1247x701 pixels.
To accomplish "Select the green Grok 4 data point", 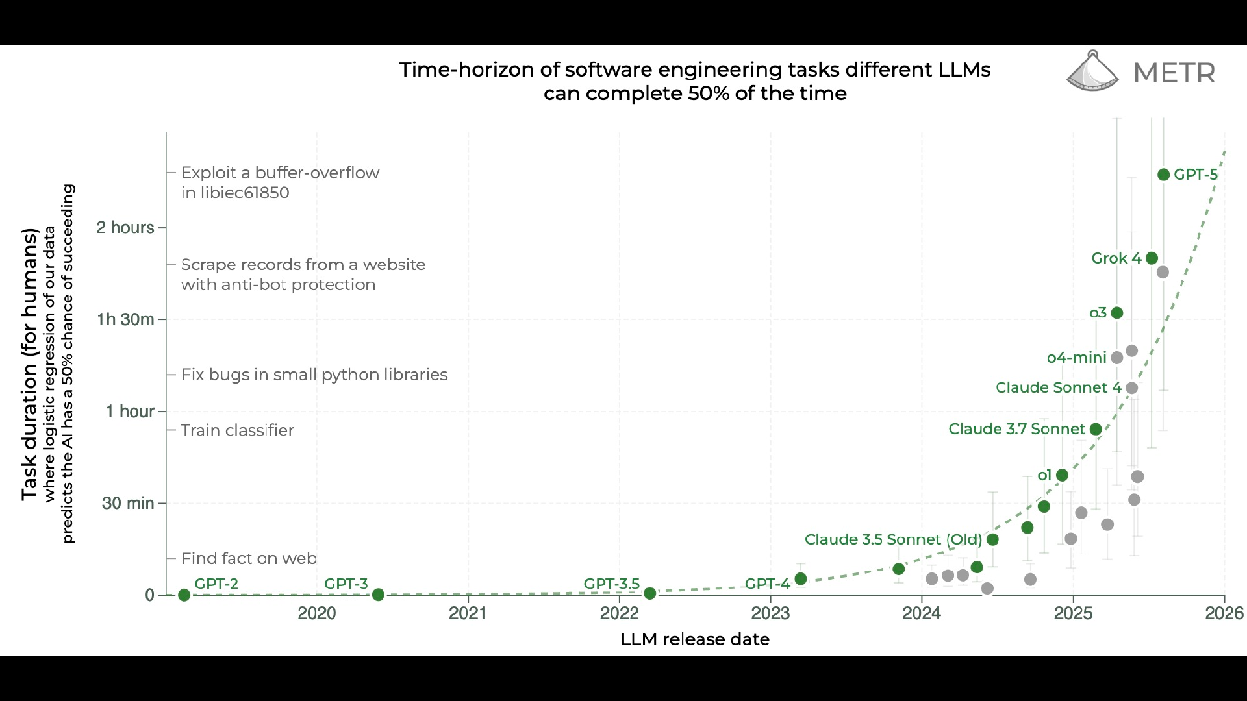I will [1152, 258].
